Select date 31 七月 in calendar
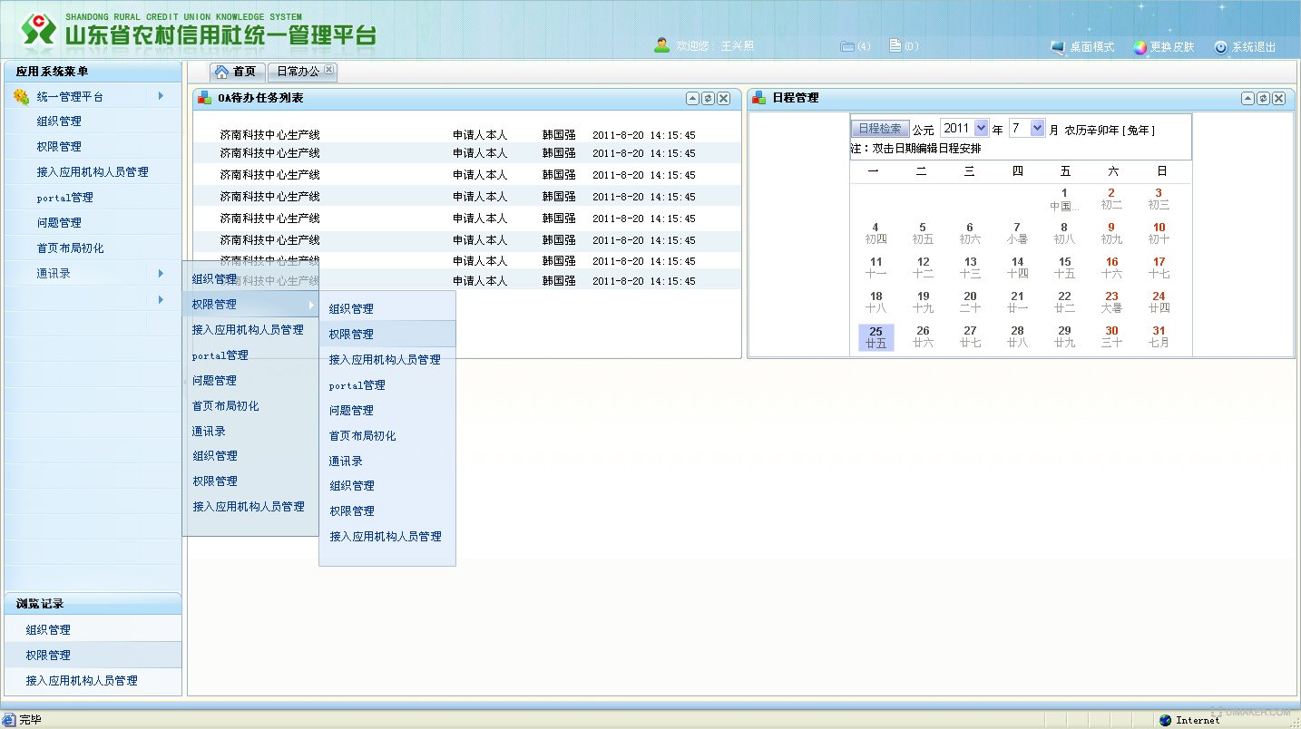The width and height of the screenshot is (1301, 729). pos(1159,337)
